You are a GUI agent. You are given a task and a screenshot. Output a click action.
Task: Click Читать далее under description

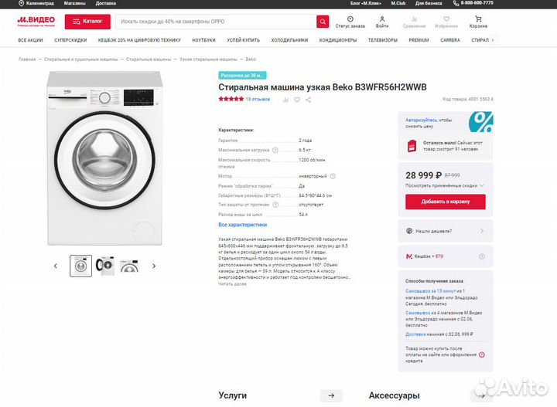(232, 284)
